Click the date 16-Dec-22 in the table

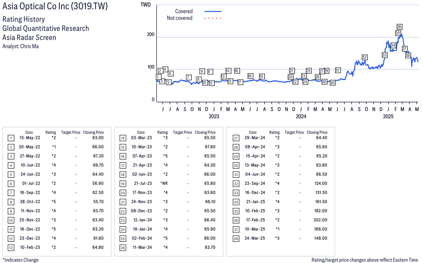(30, 229)
